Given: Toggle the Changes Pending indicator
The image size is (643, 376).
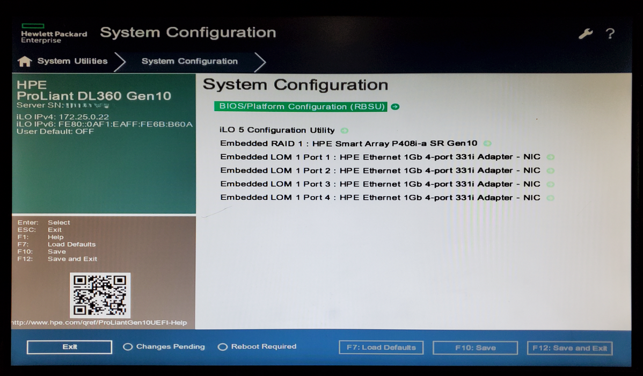Looking at the screenshot, I should point(128,347).
